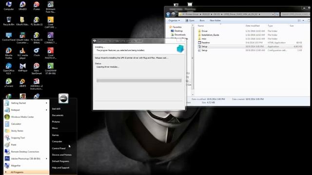Screen dimensions: 312x175
Task: Open Corel PHOTO-PAINT desktop shortcut
Action: pos(51,53)
